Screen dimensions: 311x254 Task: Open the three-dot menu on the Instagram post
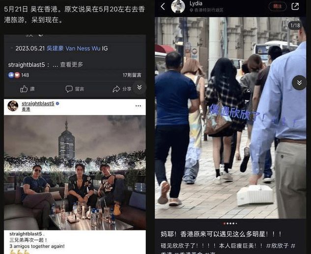(138, 106)
